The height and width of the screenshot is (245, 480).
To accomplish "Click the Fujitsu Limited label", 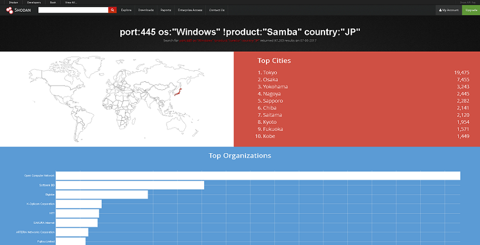I will click(x=47, y=241).
